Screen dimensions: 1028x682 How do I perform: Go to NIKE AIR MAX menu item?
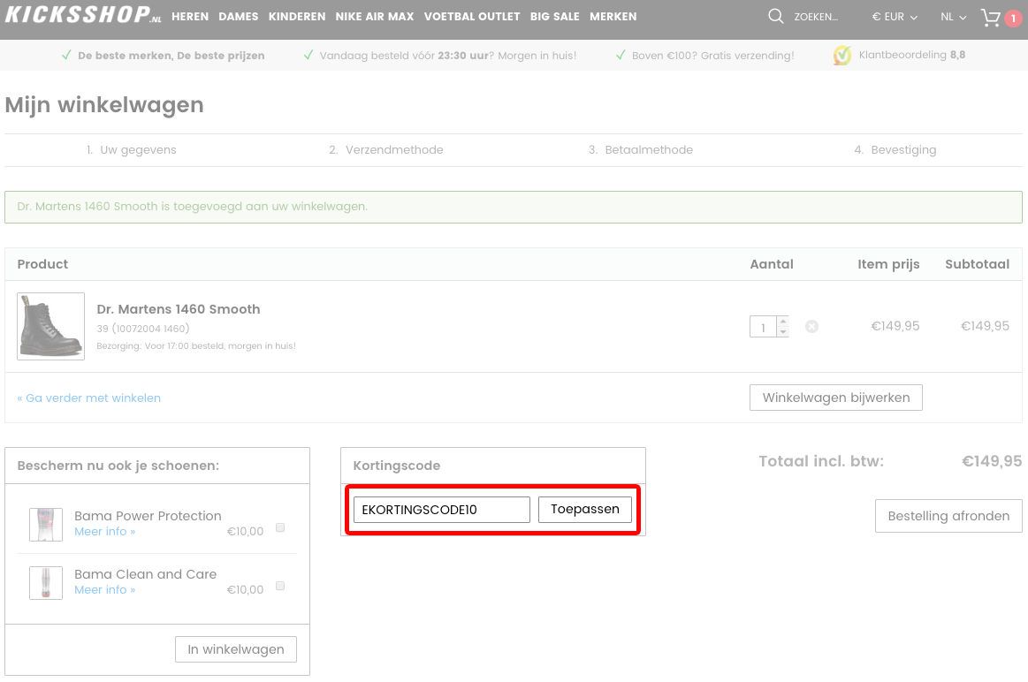pos(375,17)
